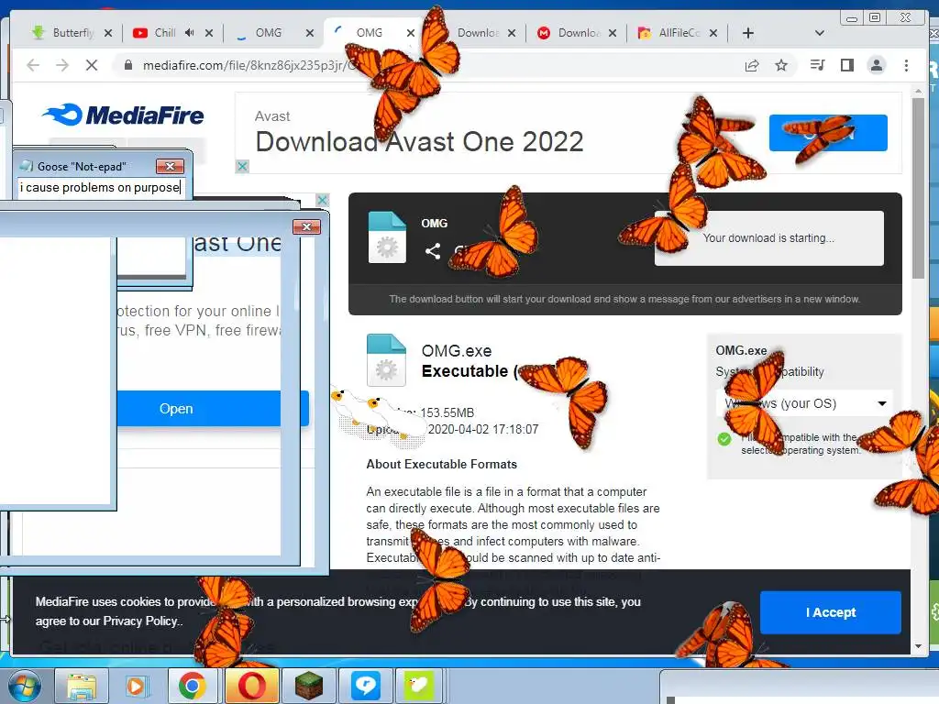Click the green compatibility checkmark icon
The width and height of the screenshot is (939, 704).
click(x=724, y=439)
